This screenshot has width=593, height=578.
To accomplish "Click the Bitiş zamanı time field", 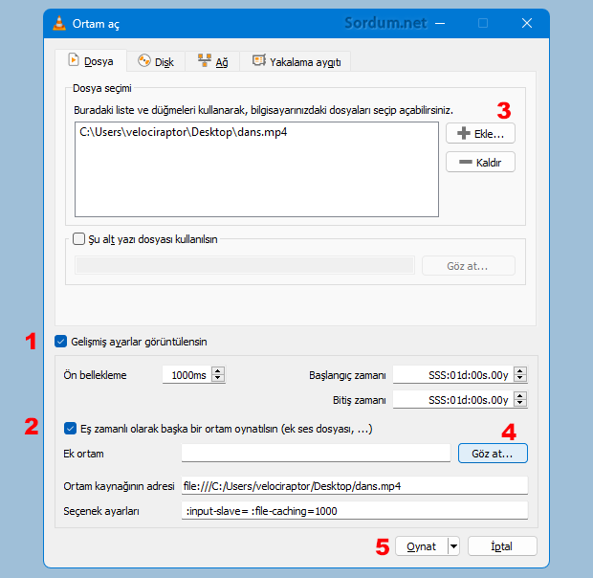I will click(x=453, y=400).
